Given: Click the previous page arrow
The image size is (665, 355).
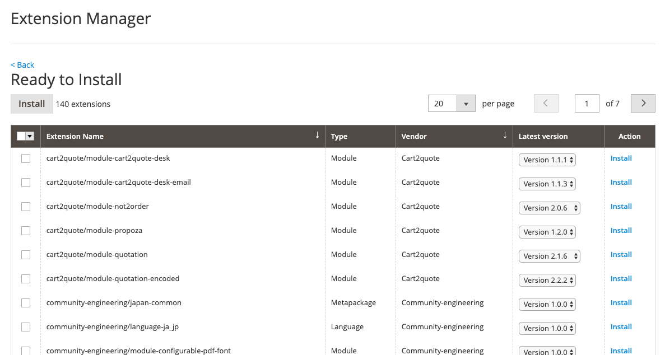Looking at the screenshot, I should pyautogui.click(x=546, y=103).
